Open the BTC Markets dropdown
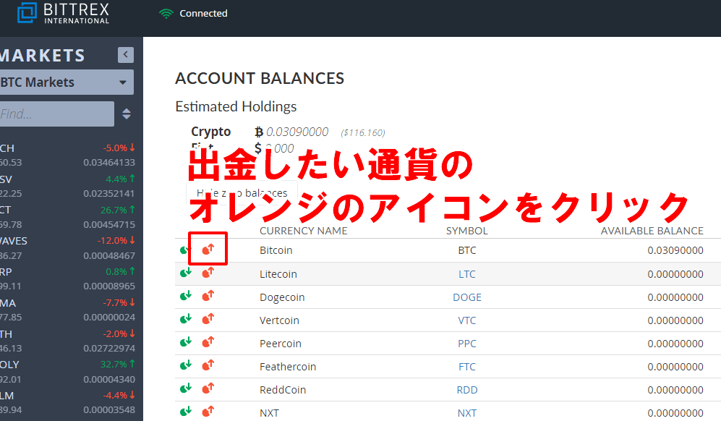This screenshot has height=421, width=721. point(67,82)
